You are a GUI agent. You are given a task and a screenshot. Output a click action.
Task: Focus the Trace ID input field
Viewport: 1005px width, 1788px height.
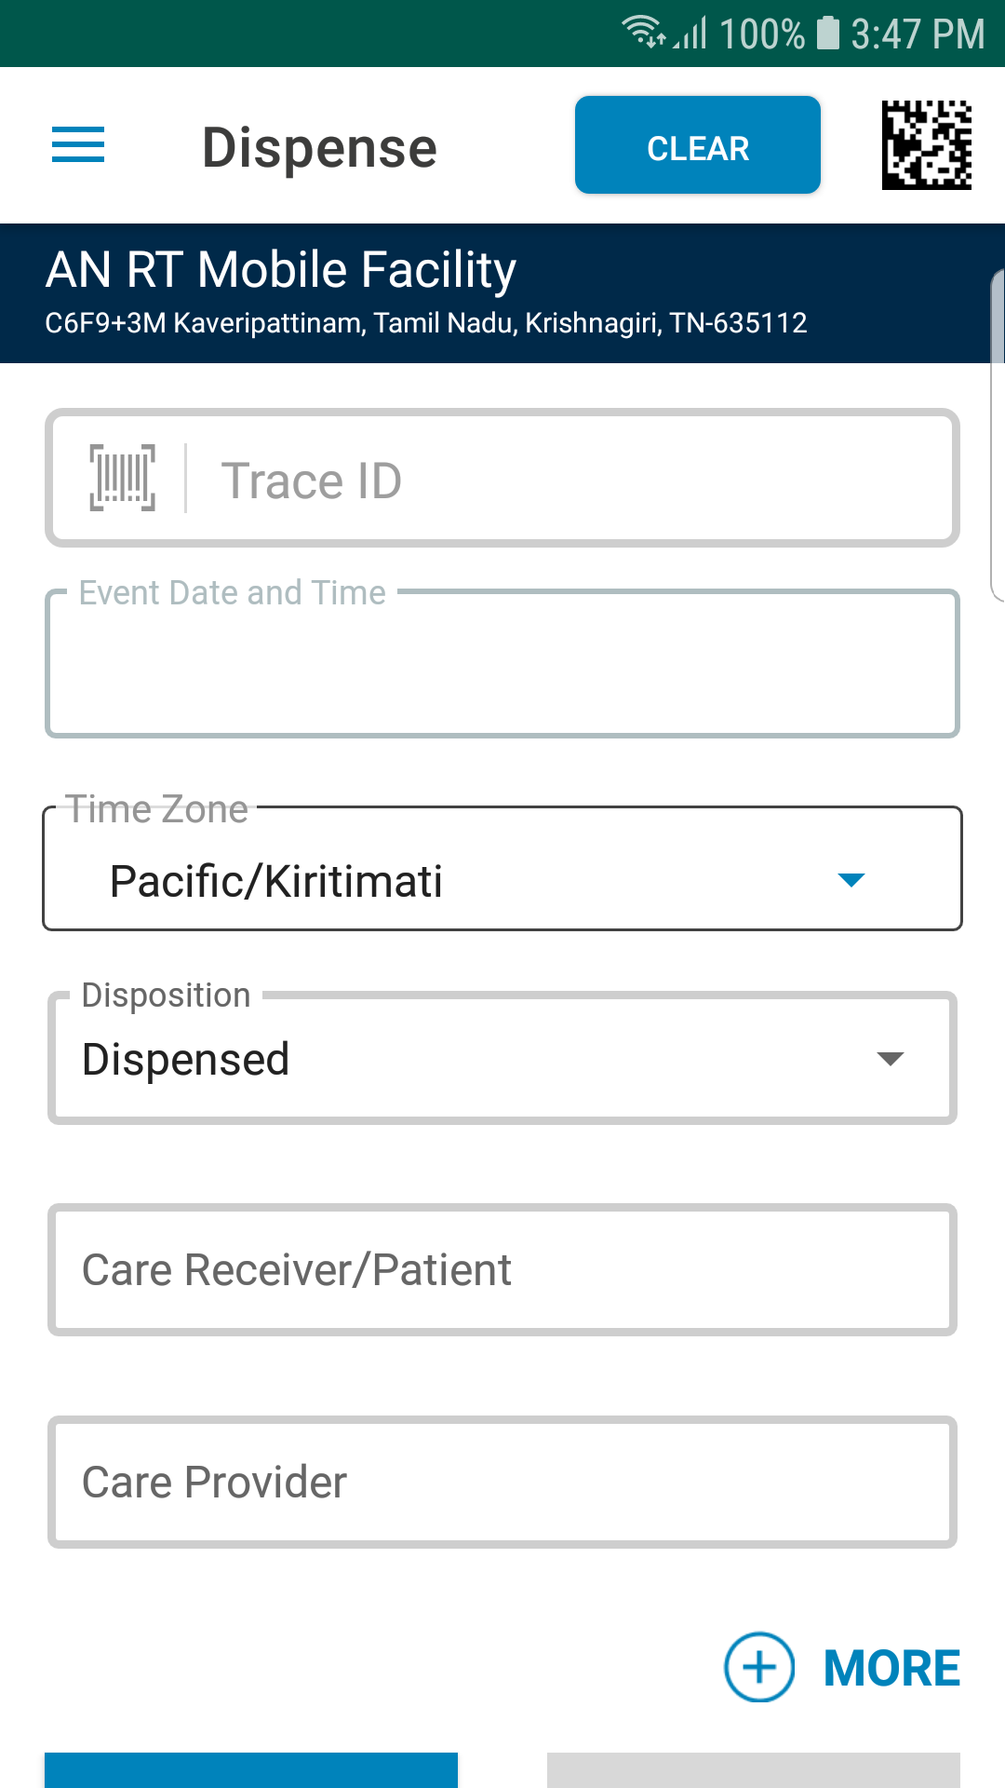[502, 478]
